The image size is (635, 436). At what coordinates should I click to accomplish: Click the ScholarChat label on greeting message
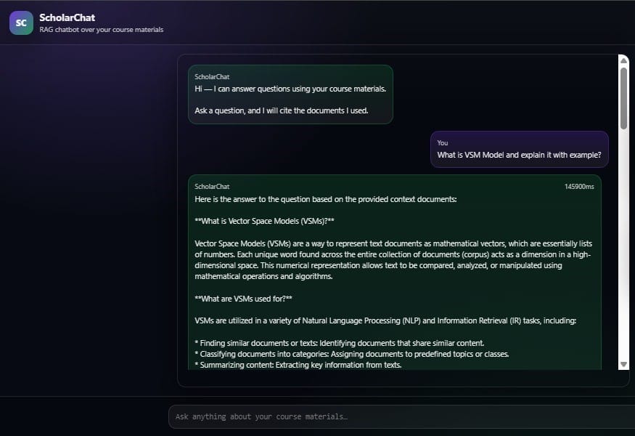(212, 76)
